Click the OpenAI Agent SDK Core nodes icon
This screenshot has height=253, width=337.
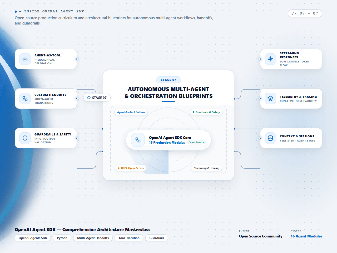click(x=138, y=140)
